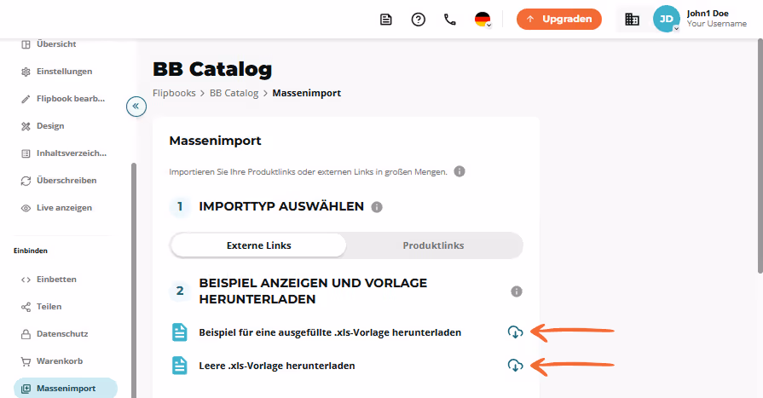763x398 pixels.
Task: Collapse the sidebar with double-chevron button
Action: pos(136,106)
